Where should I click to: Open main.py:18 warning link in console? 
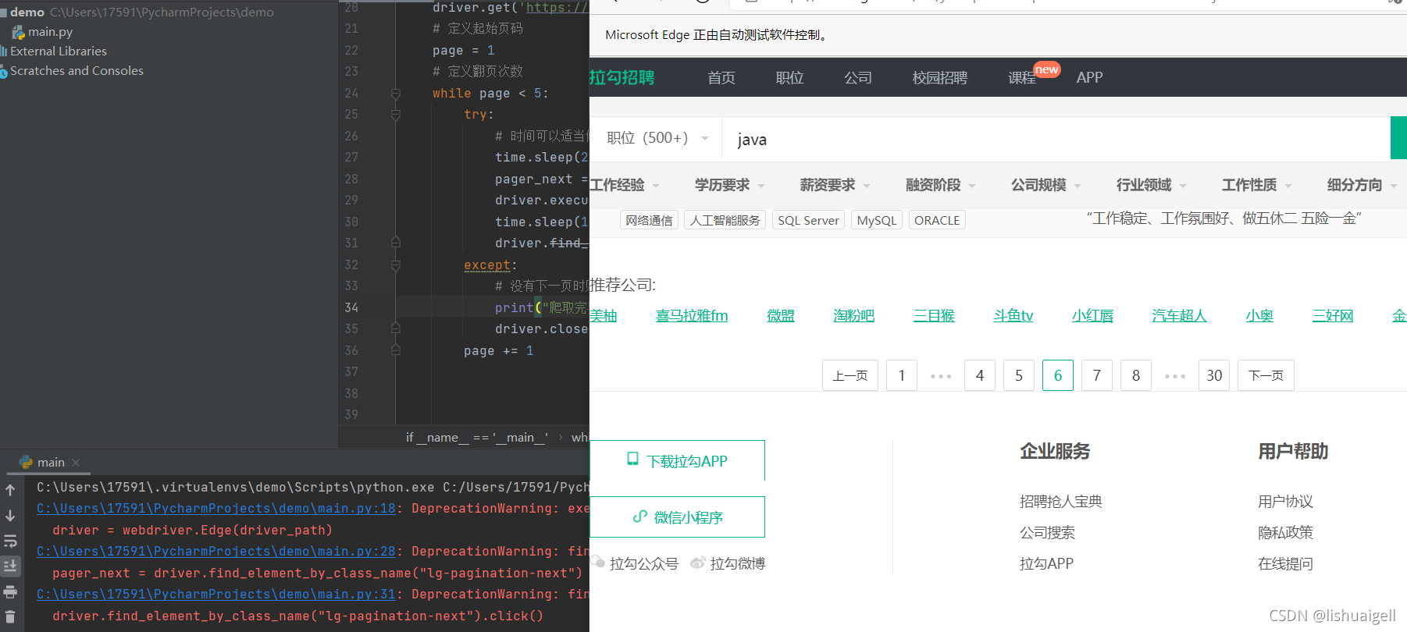[x=216, y=508]
